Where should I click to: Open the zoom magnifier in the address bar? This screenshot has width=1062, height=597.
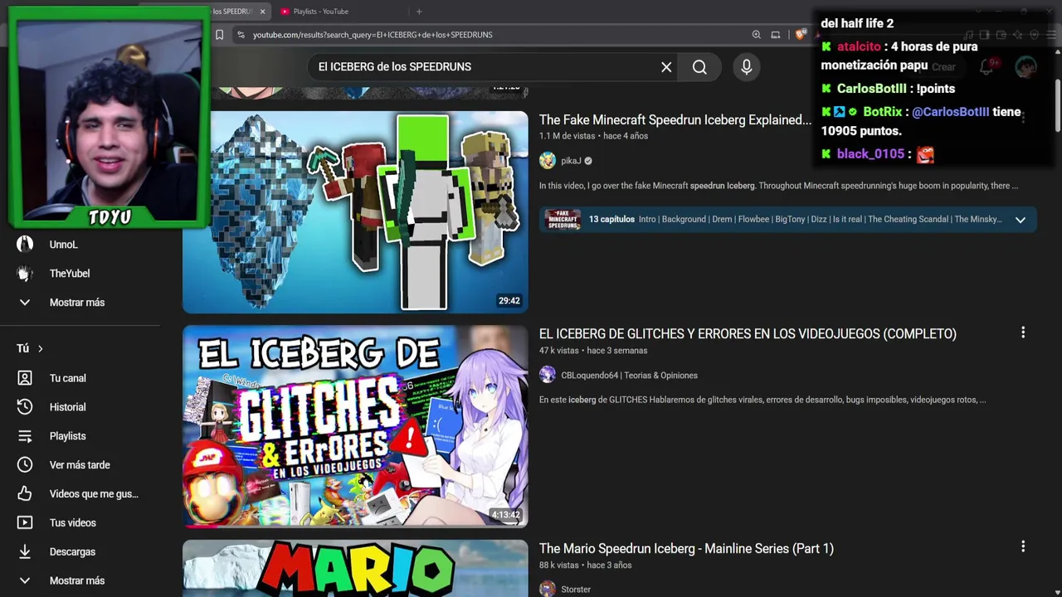pyautogui.click(x=756, y=35)
